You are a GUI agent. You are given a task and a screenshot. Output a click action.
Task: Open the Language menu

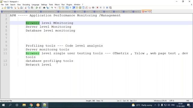coord(35,4)
